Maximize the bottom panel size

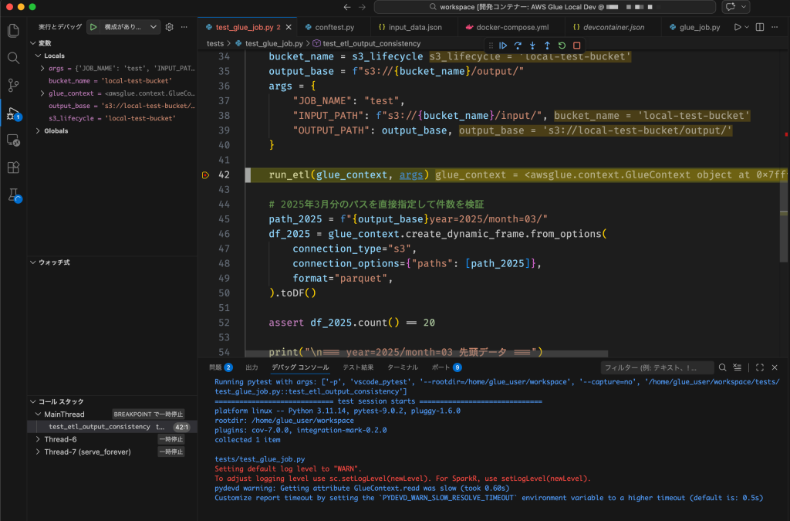click(760, 367)
